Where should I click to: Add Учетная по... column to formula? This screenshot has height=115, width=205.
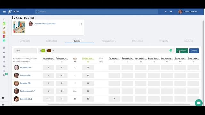pyautogui.click(x=141, y=58)
